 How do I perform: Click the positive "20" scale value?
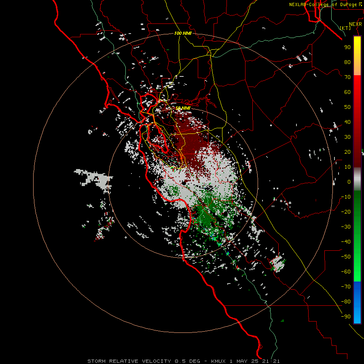(x=347, y=152)
